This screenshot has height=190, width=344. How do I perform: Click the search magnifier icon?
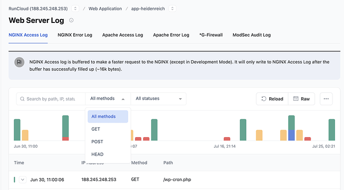[x=22, y=99]
